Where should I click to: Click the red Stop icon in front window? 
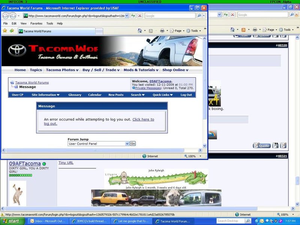coord(140,16)
